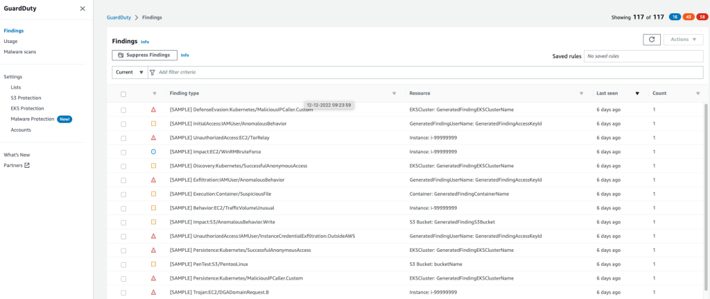Toggle the select-all findings checkbox in header
The height and width of the screenshot is (299, 710).
point(123,94)
